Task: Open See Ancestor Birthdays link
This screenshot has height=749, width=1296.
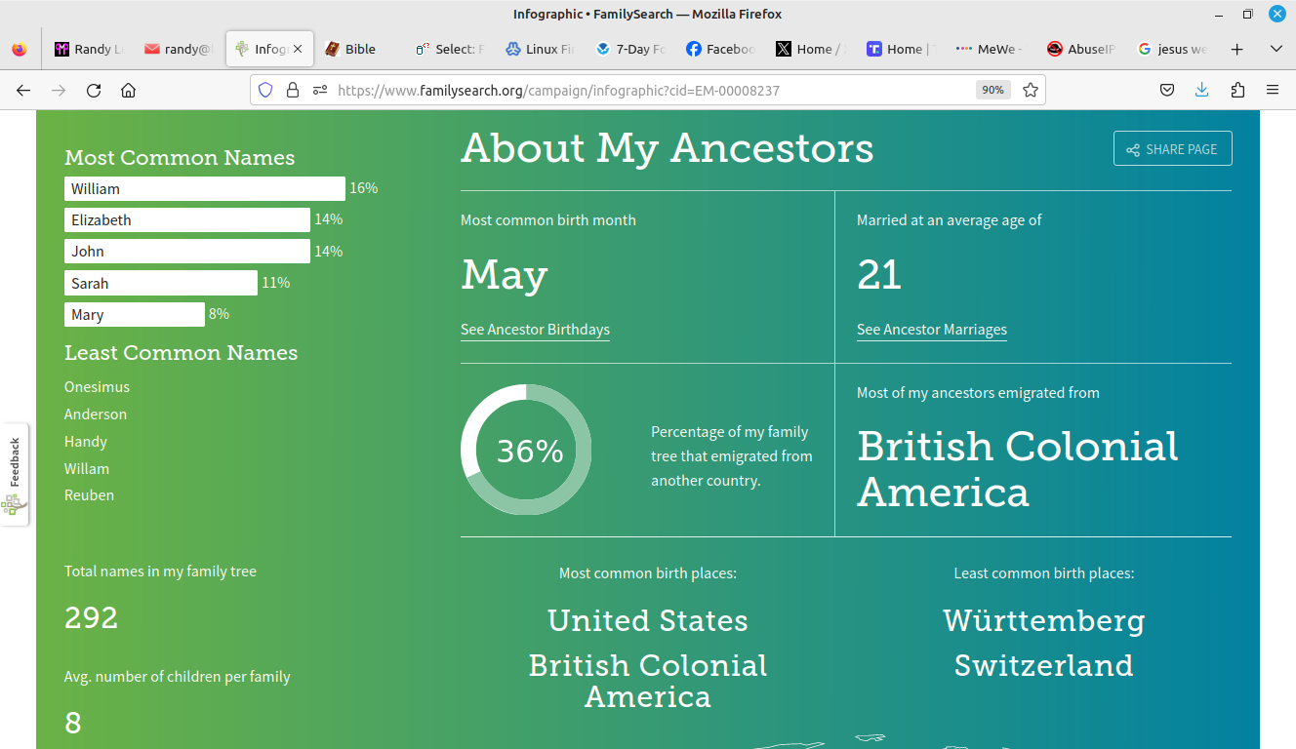Action: (x=535, y=330)
